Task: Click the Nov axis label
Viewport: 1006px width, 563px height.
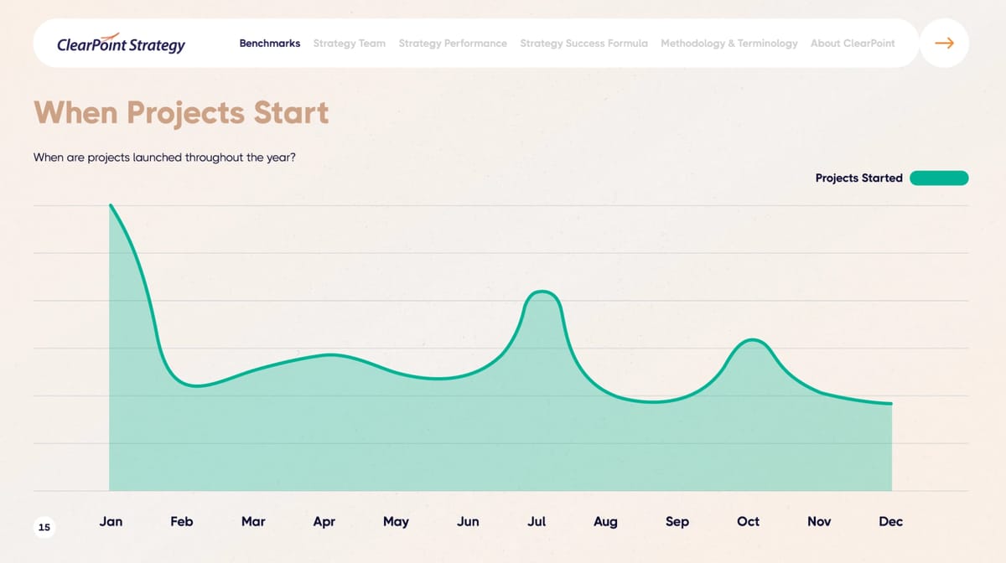Action: point(819,521)
